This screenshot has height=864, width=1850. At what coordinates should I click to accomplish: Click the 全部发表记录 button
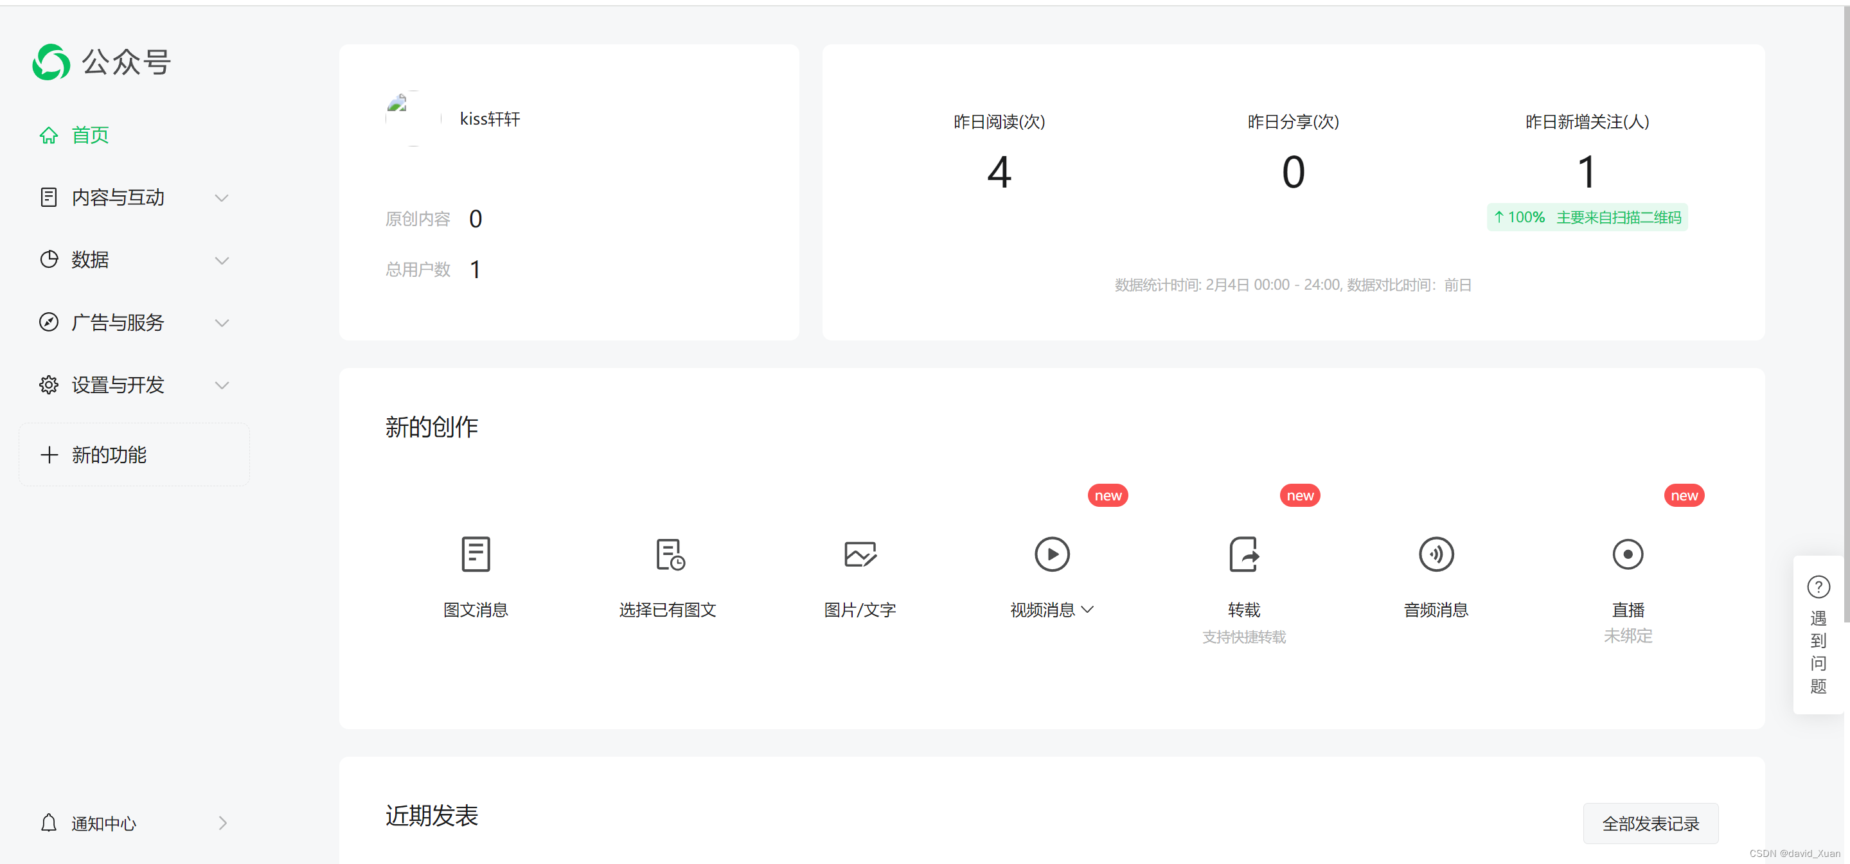[1650, 823]
